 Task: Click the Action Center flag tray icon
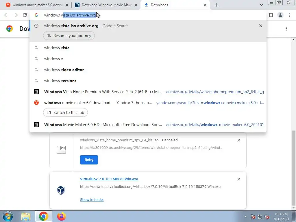[253, 217]
